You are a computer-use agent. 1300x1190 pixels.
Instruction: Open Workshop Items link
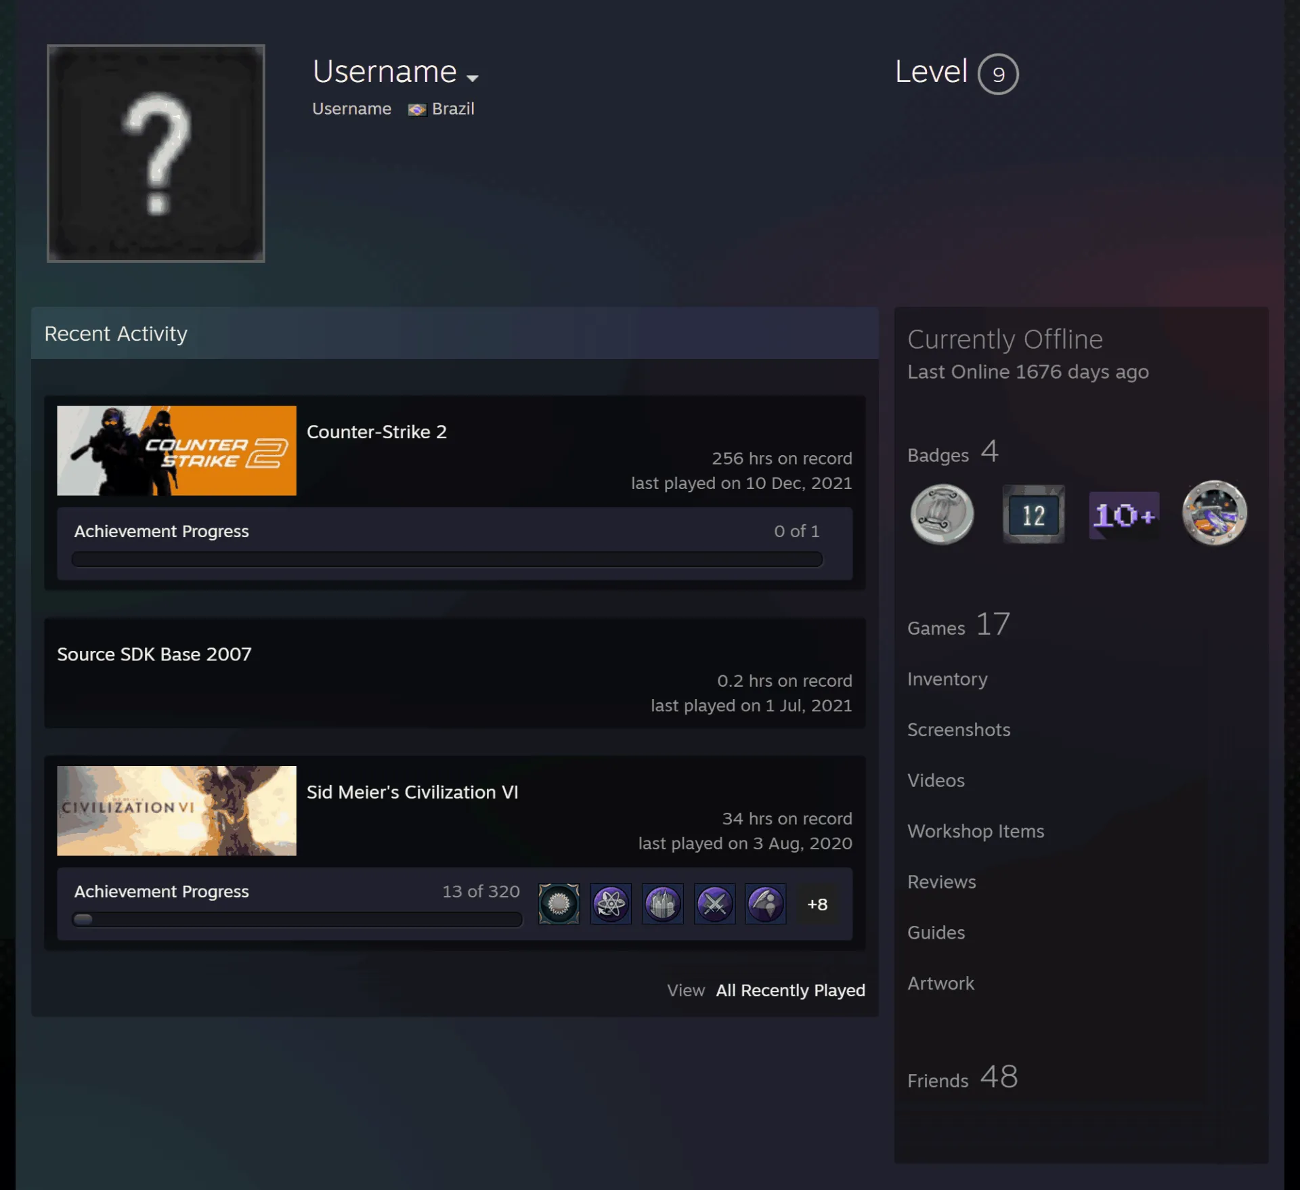tap(976, 831)
